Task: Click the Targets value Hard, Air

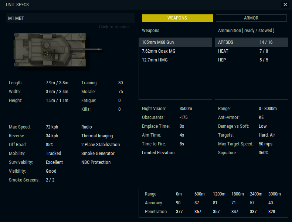Action: (266, 135)
